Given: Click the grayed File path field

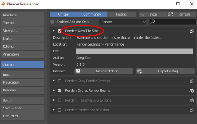Looking at the screenshot, I should [x=134, y=51].
